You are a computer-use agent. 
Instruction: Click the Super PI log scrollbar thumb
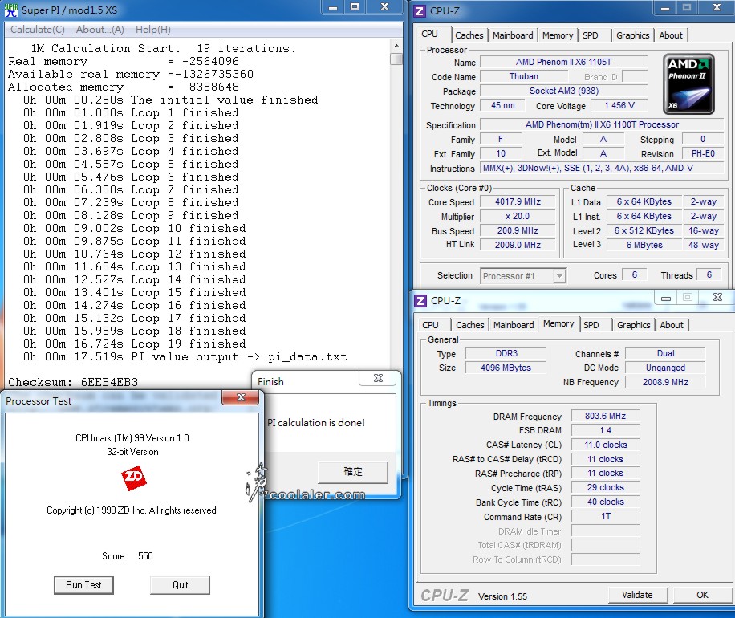[x=396, y=59]
